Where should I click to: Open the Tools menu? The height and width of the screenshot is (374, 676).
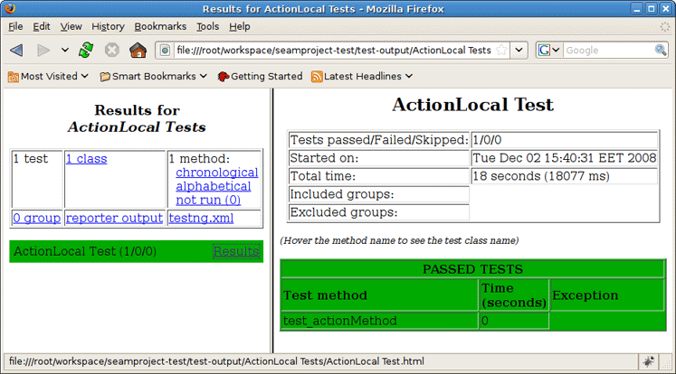coord(207,27)
